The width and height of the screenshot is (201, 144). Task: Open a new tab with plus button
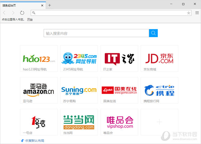[50, 5]
